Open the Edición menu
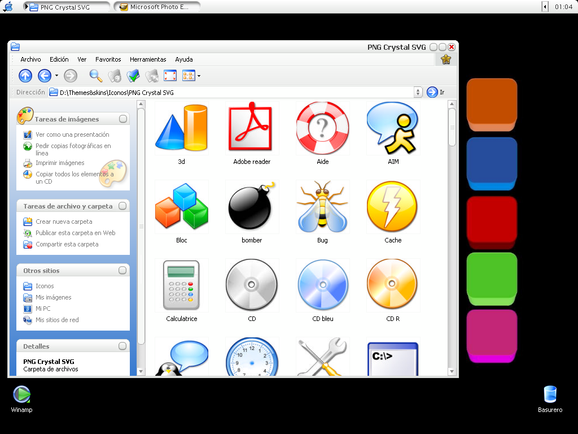The height and width of the screenshot is (434, 578). (x=59, y=59)
